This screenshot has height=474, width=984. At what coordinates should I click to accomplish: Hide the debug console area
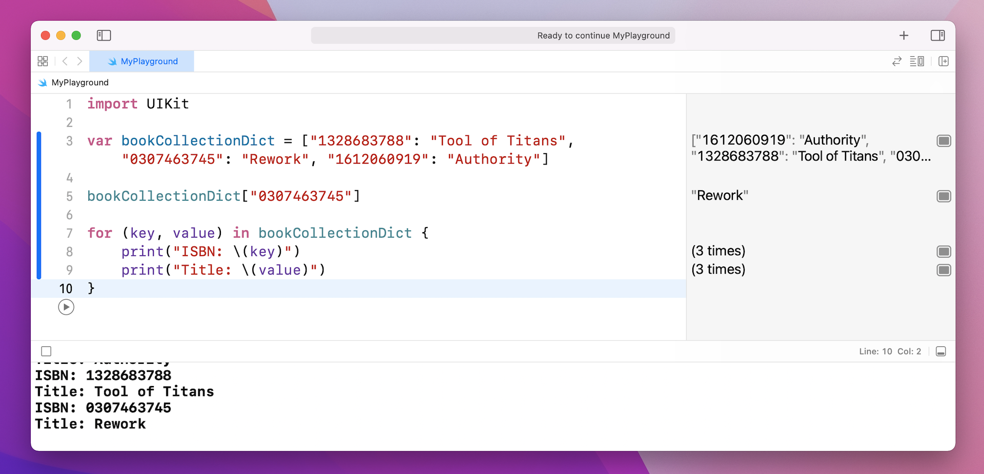pos(940,352)
